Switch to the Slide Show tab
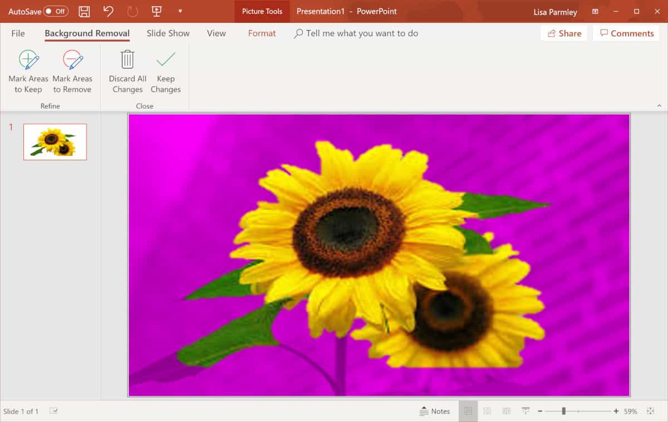 point(168,33)
